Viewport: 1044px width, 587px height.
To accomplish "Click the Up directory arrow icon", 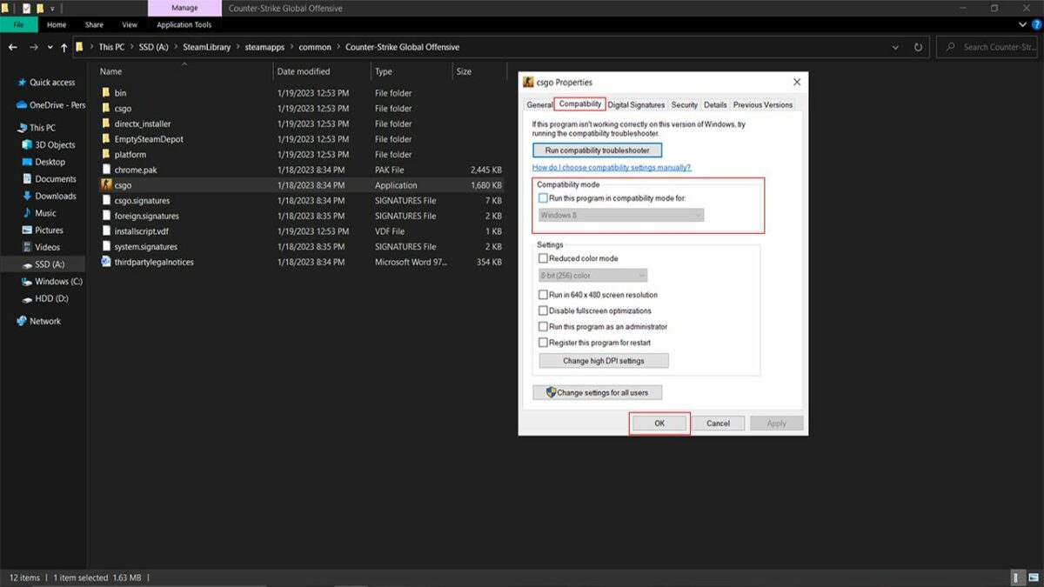I will coord(64,47).
